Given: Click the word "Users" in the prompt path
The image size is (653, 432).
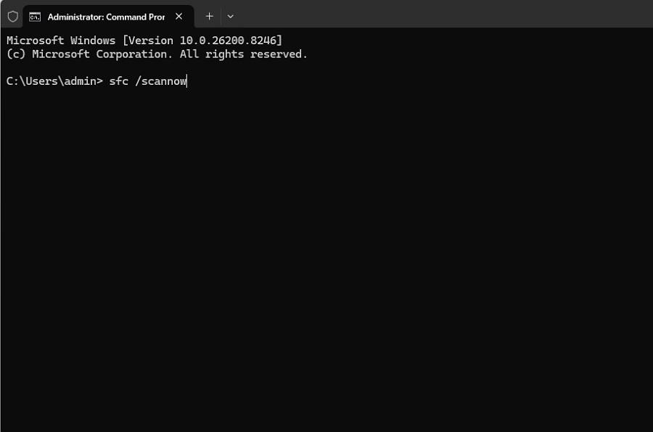Looking at the screenshot, I should [41, 81].
